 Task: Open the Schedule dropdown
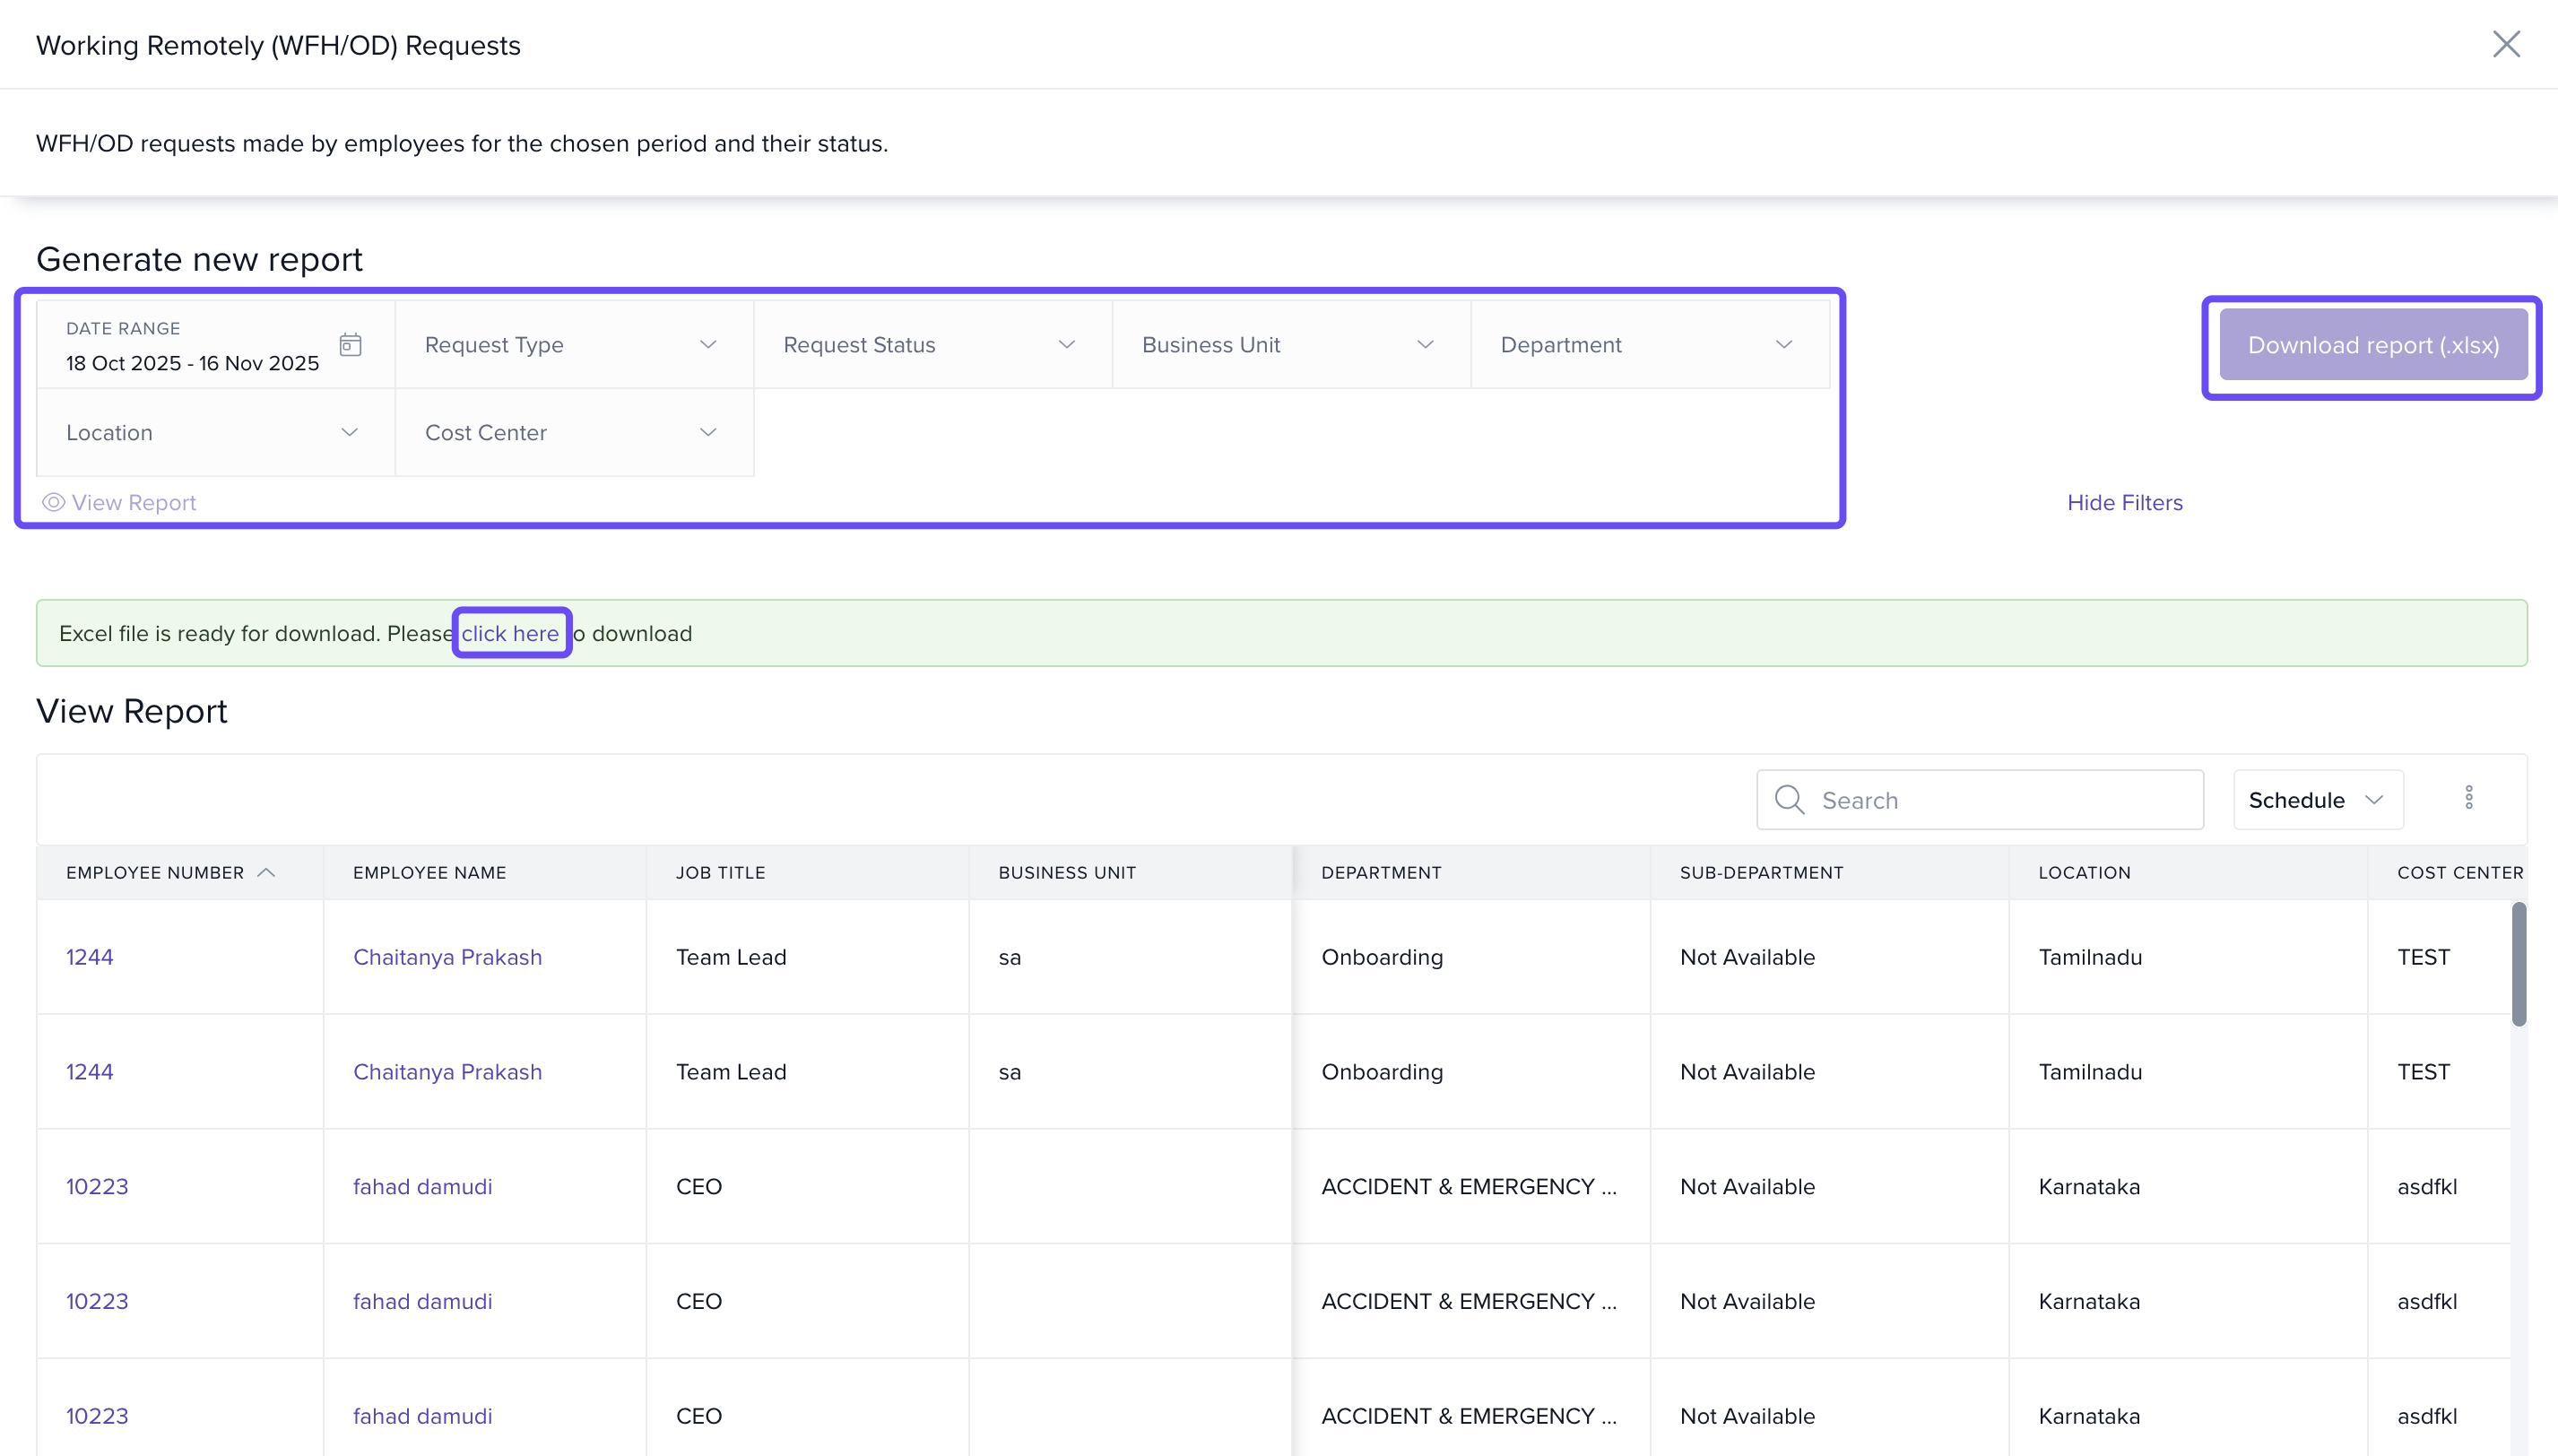coord(2317,800)
